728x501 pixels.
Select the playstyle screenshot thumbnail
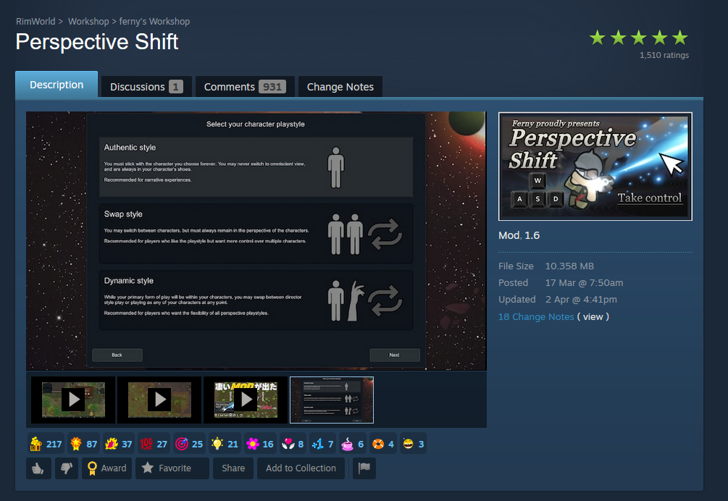tap(332, 400)
